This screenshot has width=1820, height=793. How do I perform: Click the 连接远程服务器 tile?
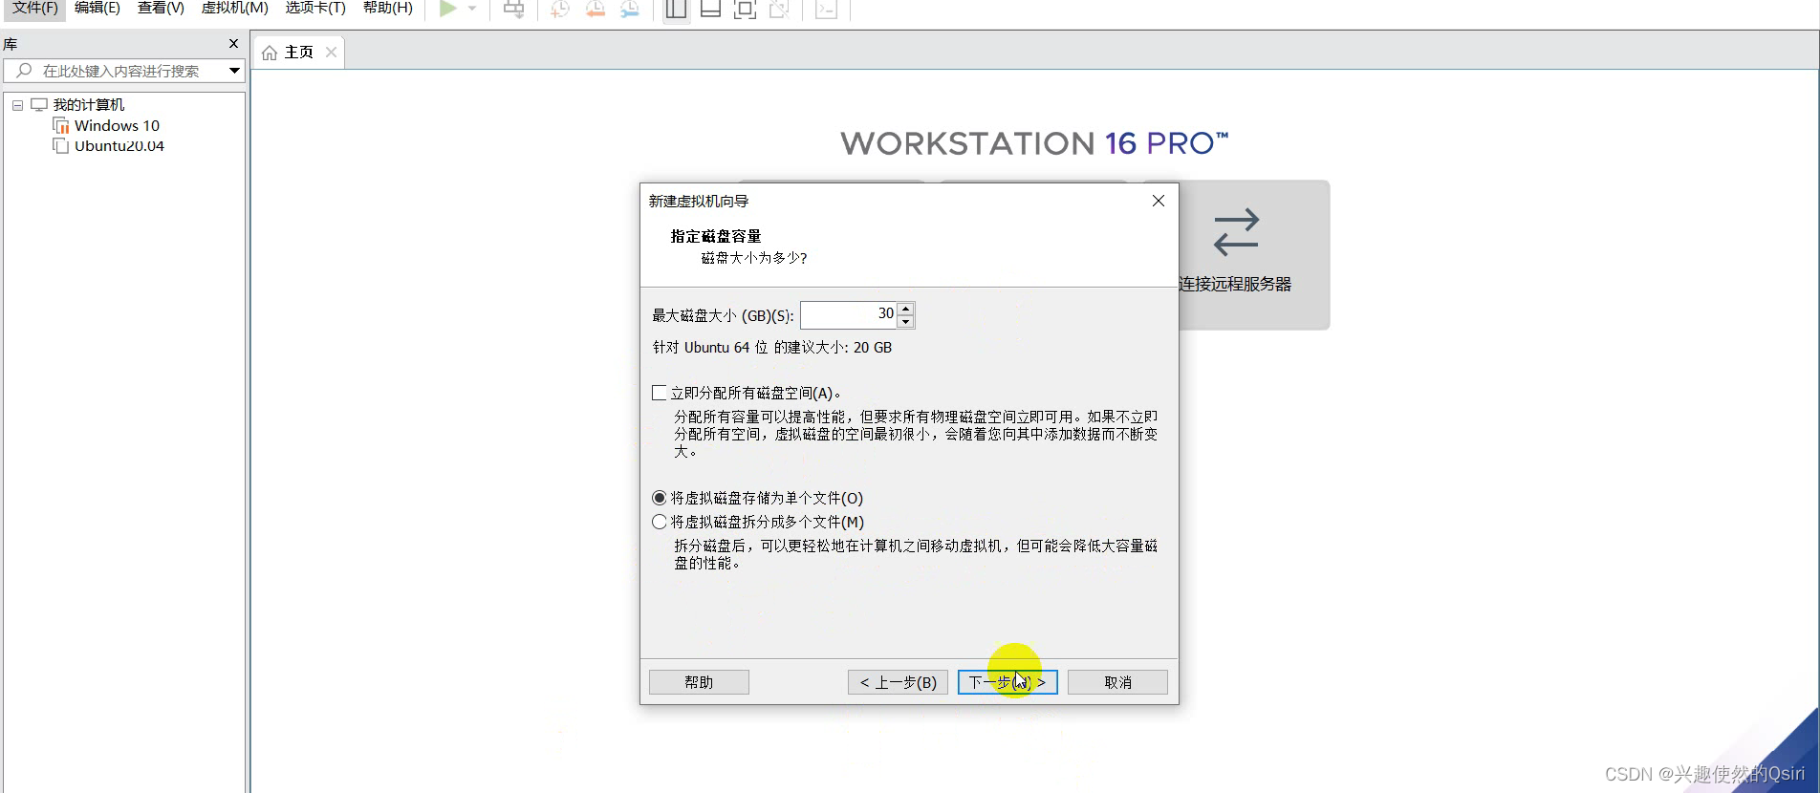tap(1235, 254)
